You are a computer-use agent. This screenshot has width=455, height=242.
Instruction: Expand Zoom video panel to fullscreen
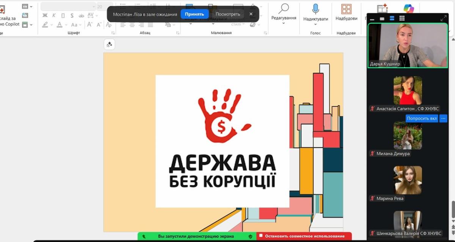coord(443,18)
